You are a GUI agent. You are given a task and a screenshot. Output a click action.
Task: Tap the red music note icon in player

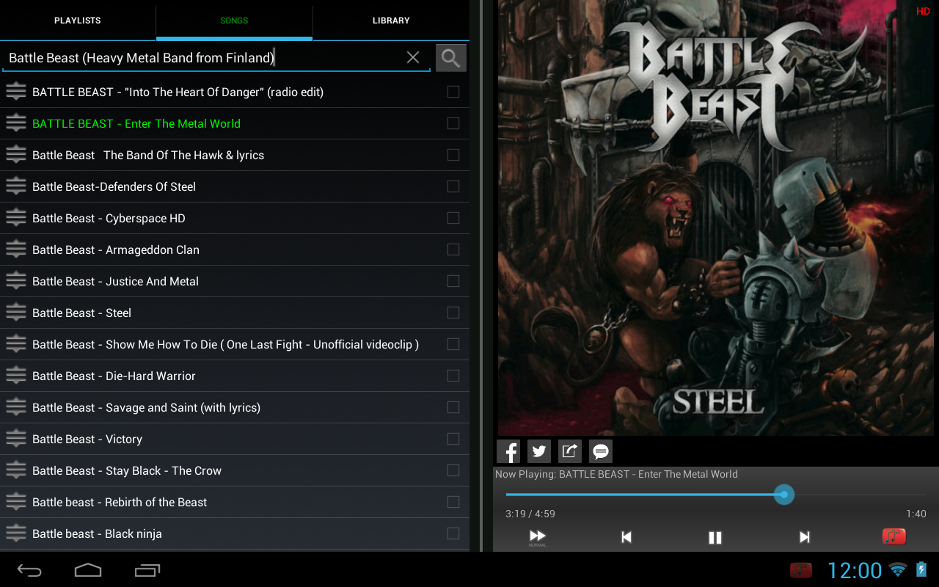click(x=894, y=536)
